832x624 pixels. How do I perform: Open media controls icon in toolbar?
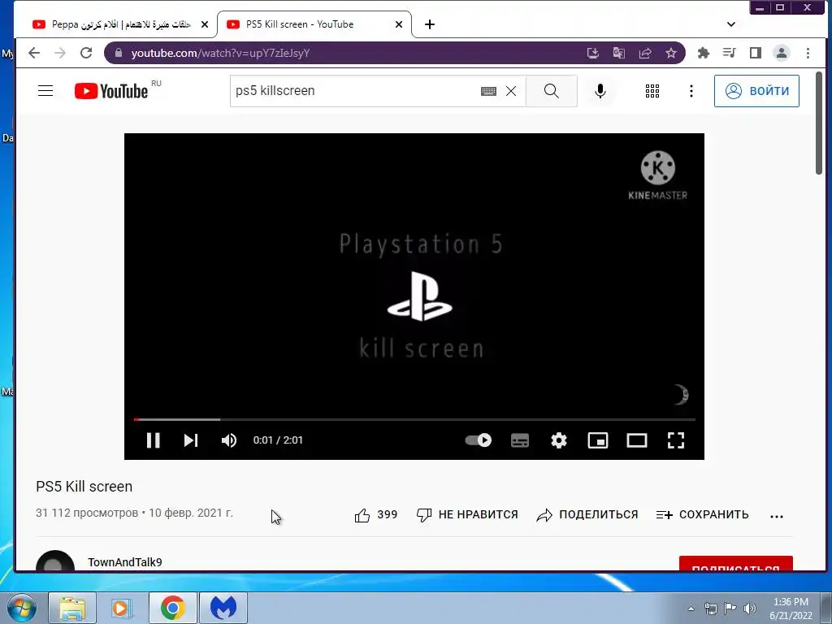[729, 53]
